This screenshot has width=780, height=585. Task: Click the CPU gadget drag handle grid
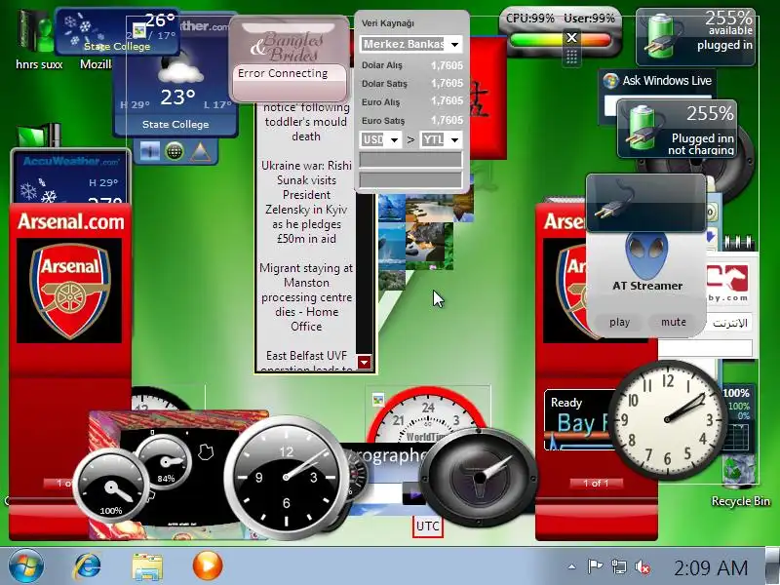click(x=572, y=57)
